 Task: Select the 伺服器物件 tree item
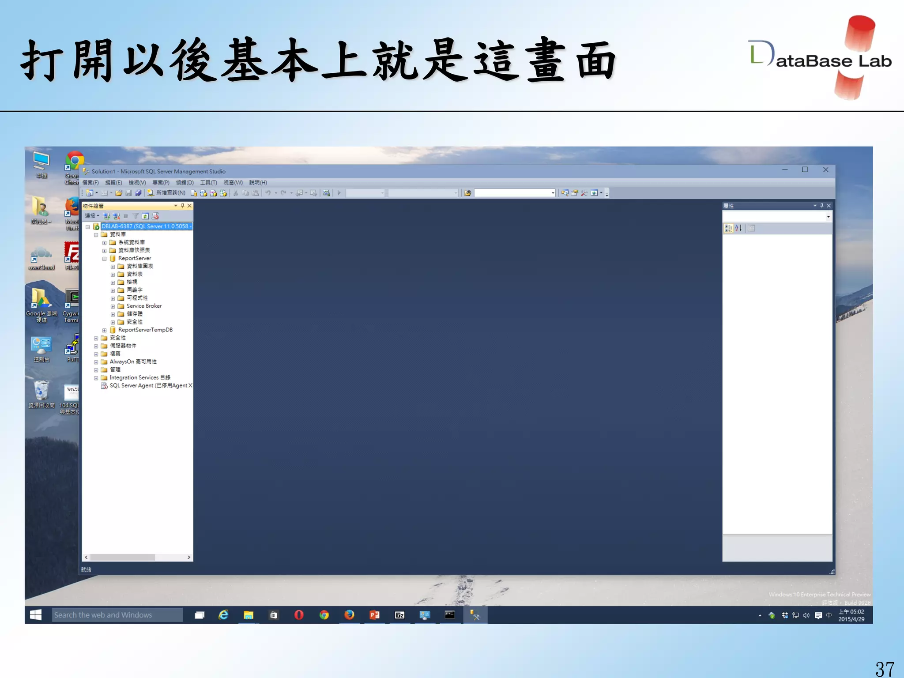point(123,346)
